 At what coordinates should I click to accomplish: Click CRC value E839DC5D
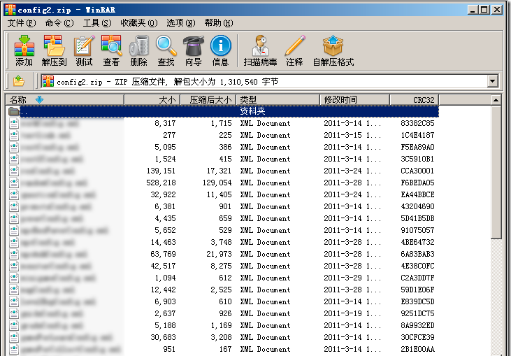point(417,301)
